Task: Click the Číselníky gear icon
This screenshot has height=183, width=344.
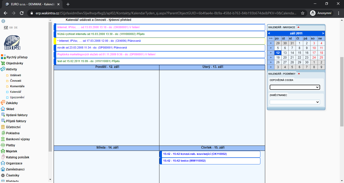Action: (3, 175)
